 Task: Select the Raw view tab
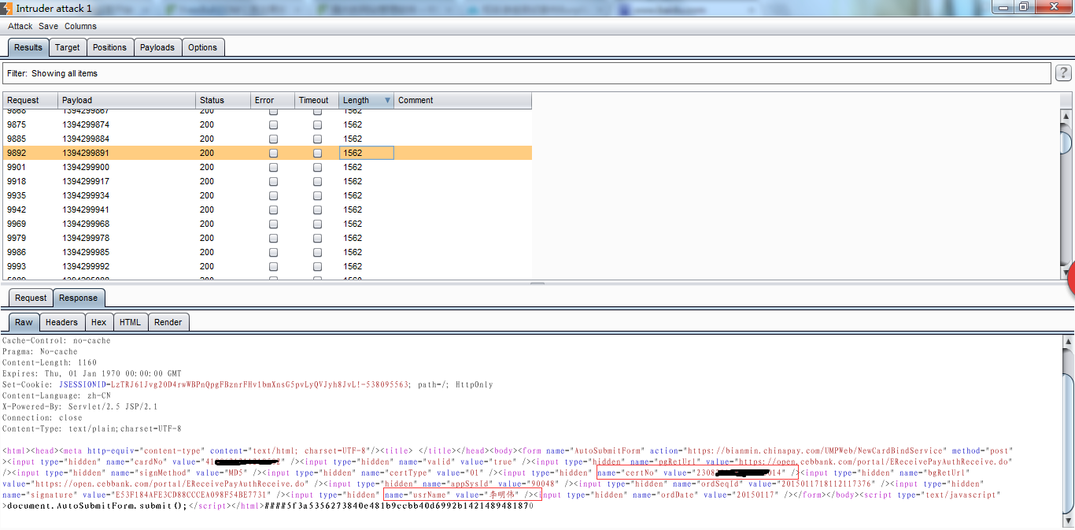point(24,322)
